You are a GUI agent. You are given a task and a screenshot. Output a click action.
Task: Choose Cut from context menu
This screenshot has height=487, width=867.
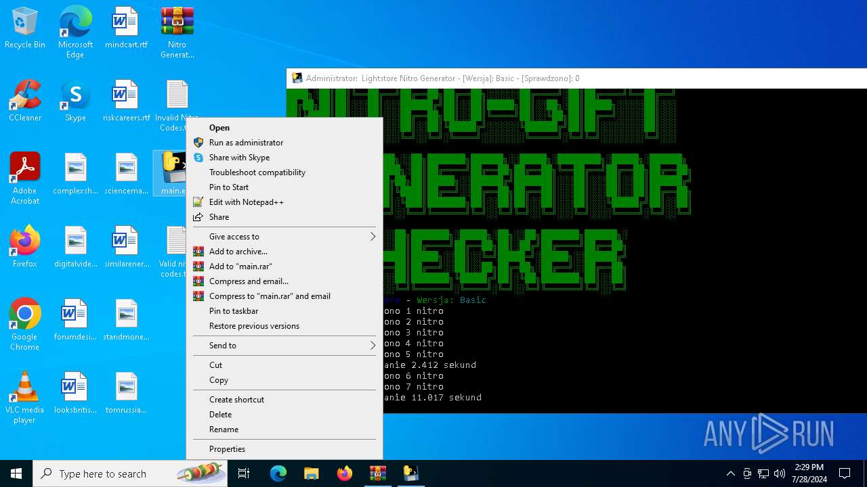pyautogui.click(x=284, y=365)
